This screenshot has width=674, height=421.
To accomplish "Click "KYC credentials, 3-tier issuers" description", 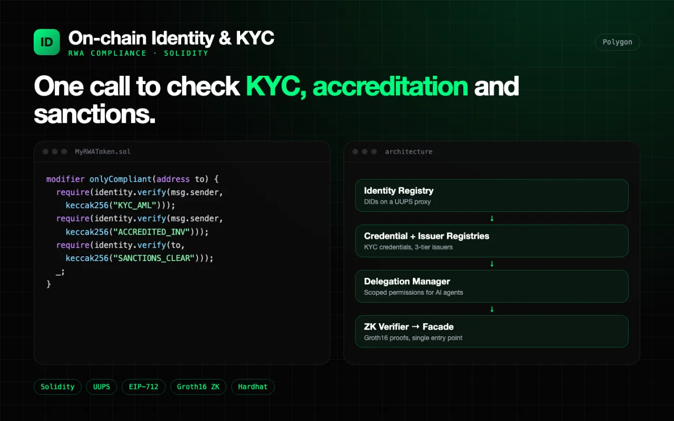I will pyautogui.click(x=408, y=247).
